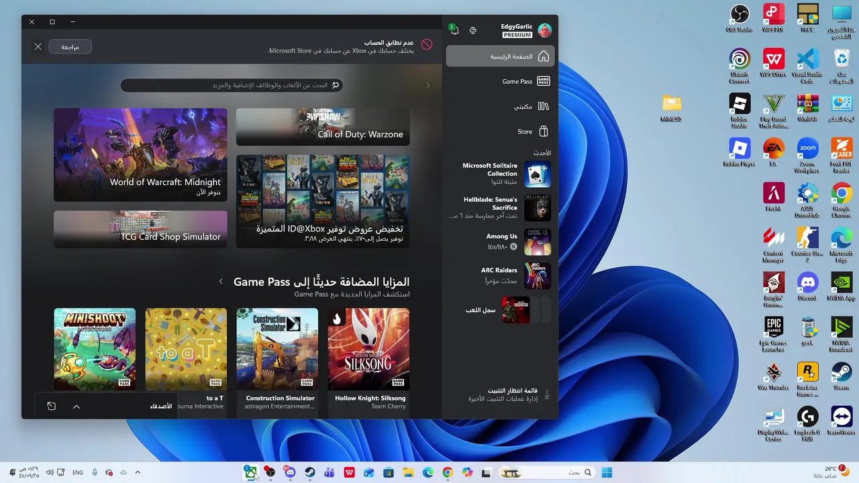Open Google Chrome desktop shortcut
Image resolution: width=859 pixels, height=483 pixels.
point(842,200)
